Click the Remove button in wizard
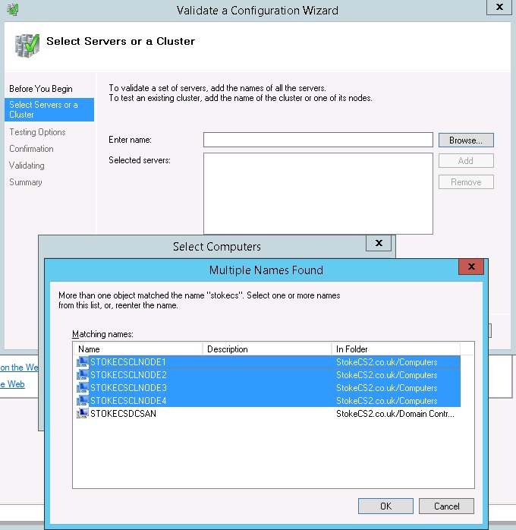This screenshot has height=530, width=516. pos(466,181)
